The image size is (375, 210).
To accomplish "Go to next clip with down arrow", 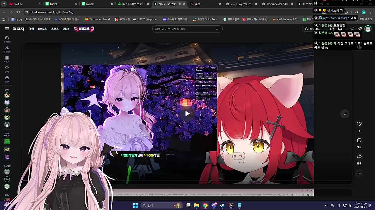I will coord(345,114).
